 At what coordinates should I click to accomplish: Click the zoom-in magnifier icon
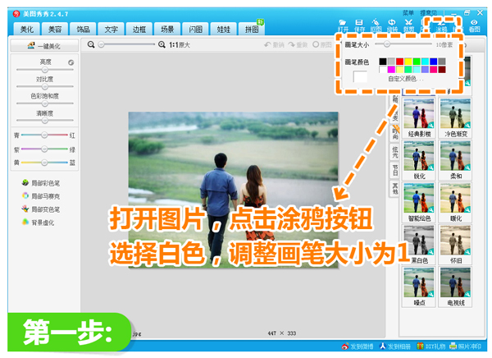click(x=161, y=44)
